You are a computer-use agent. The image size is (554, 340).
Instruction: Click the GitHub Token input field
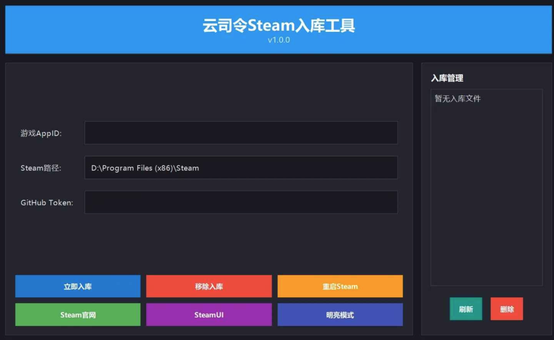(x=241, y=202)
